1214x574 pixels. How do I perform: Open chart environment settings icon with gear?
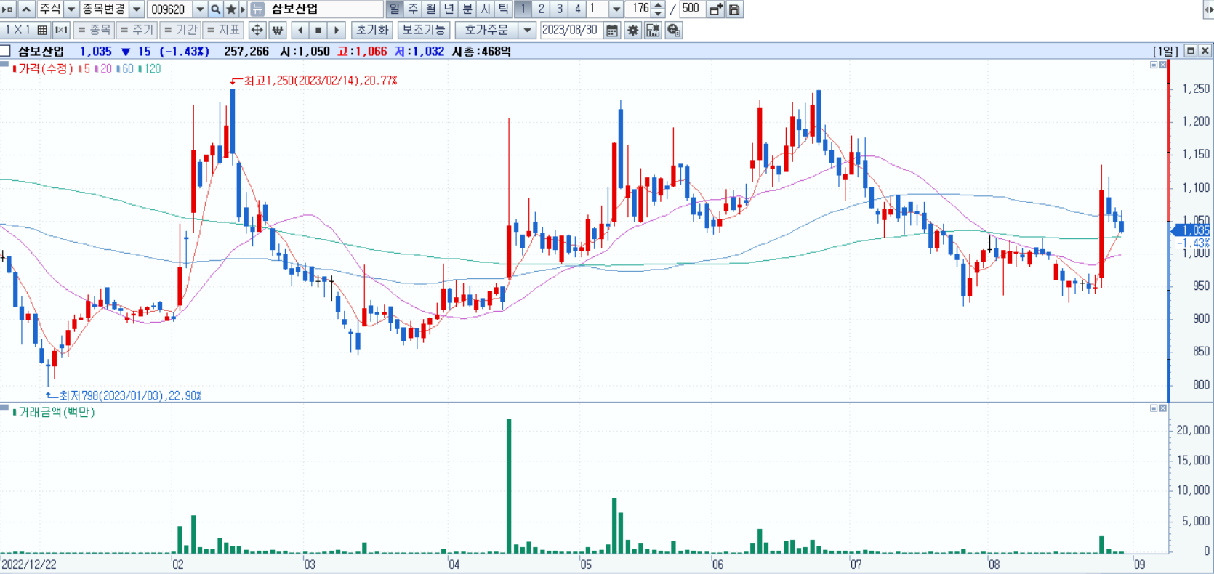click(654, 30)
